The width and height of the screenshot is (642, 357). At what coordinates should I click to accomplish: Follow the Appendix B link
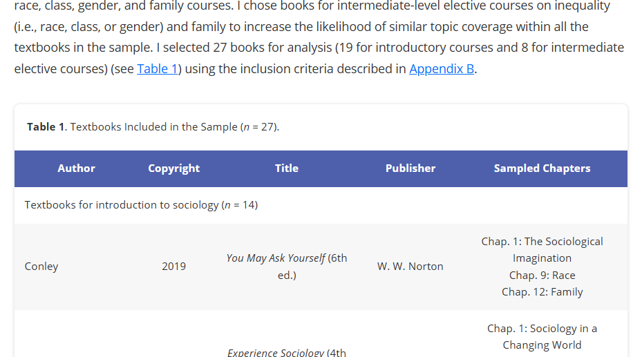coord(442,69)
